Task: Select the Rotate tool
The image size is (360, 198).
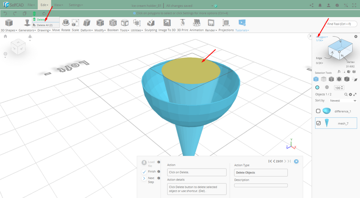Action: [x=66, y=26]
